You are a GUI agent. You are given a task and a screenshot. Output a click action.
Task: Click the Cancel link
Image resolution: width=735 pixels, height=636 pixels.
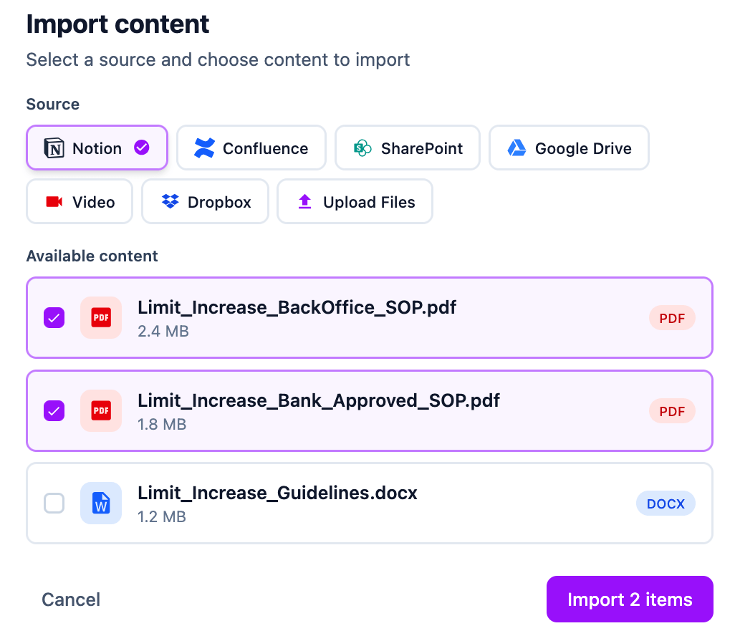tap(71, 599)
